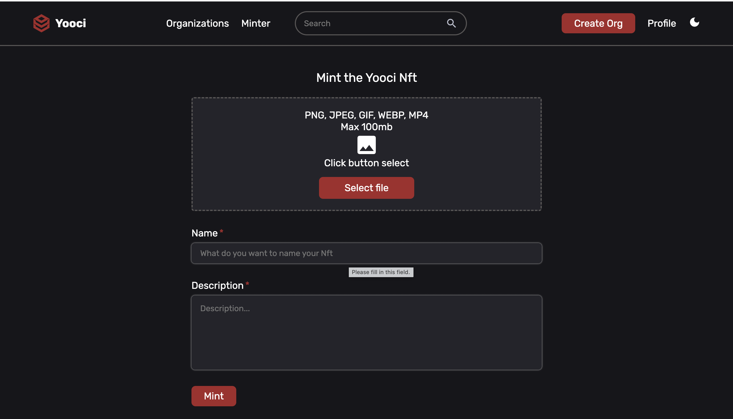Click the magnifying glass search icon

451,23
